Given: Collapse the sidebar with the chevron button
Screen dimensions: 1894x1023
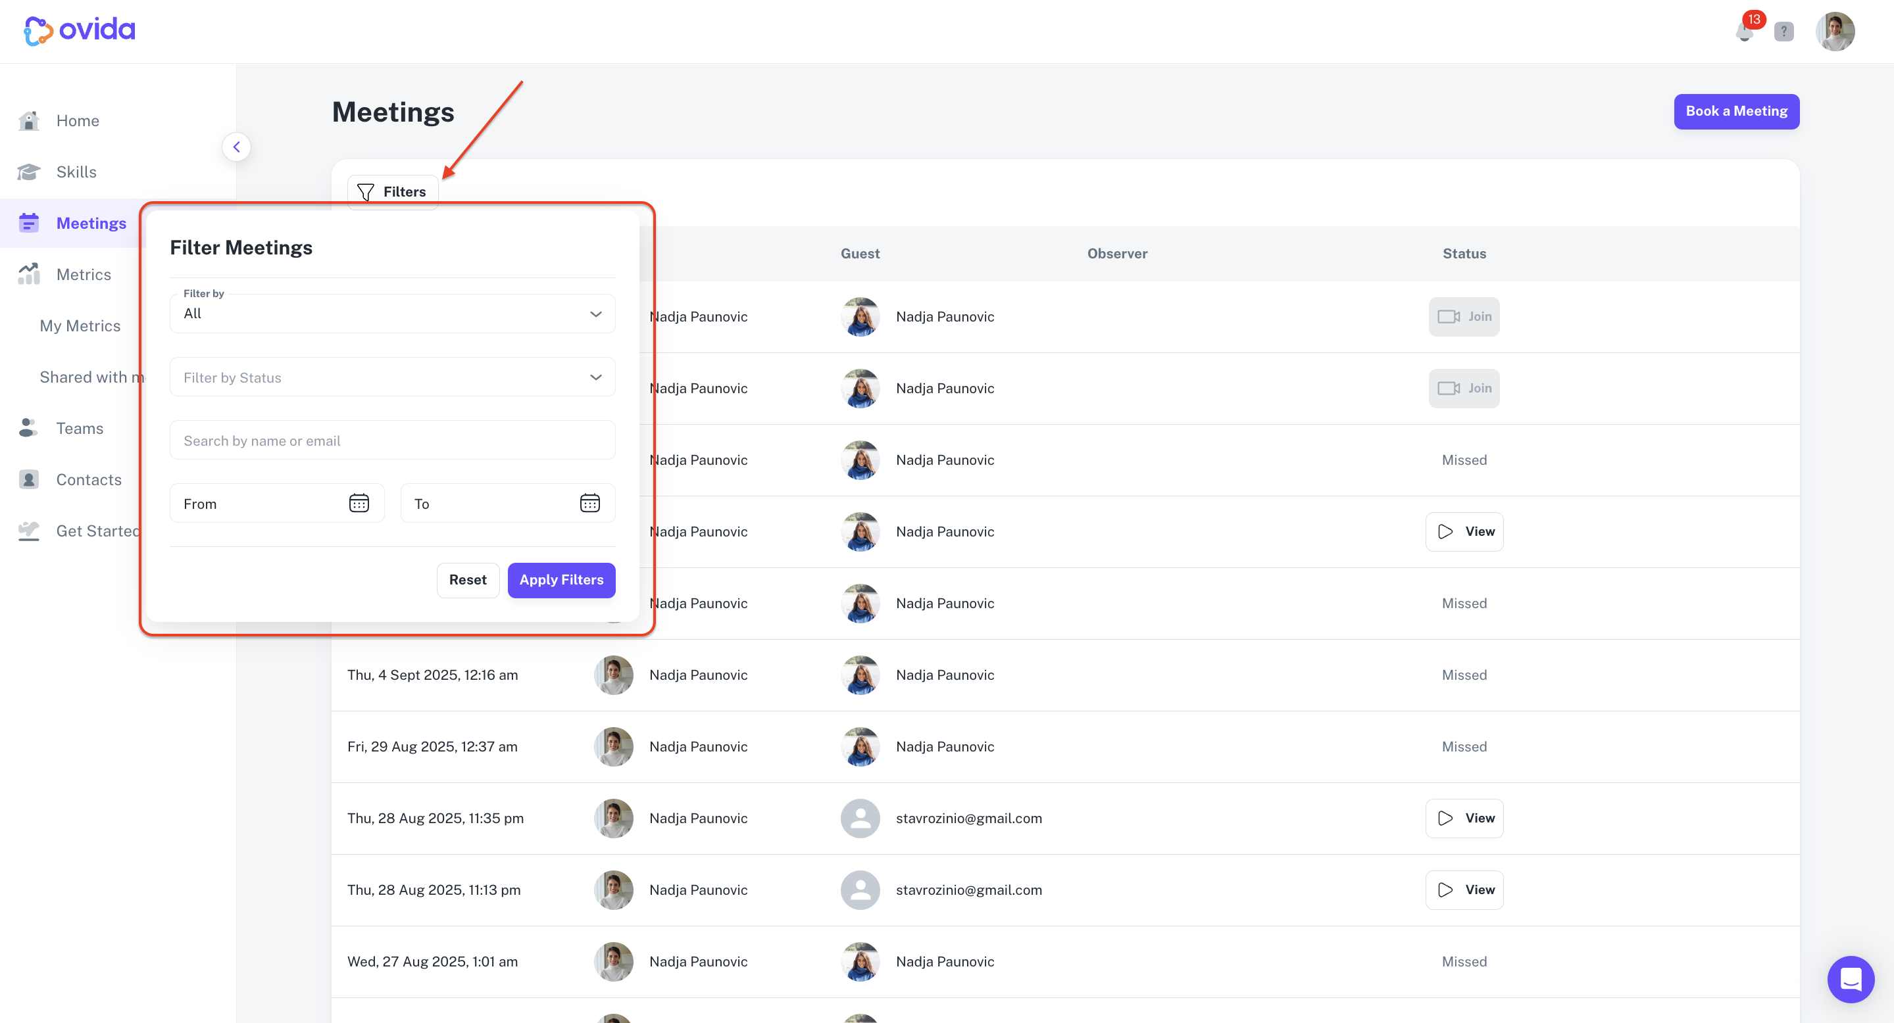Looking at the screenshot, I should tap(236, 147).
